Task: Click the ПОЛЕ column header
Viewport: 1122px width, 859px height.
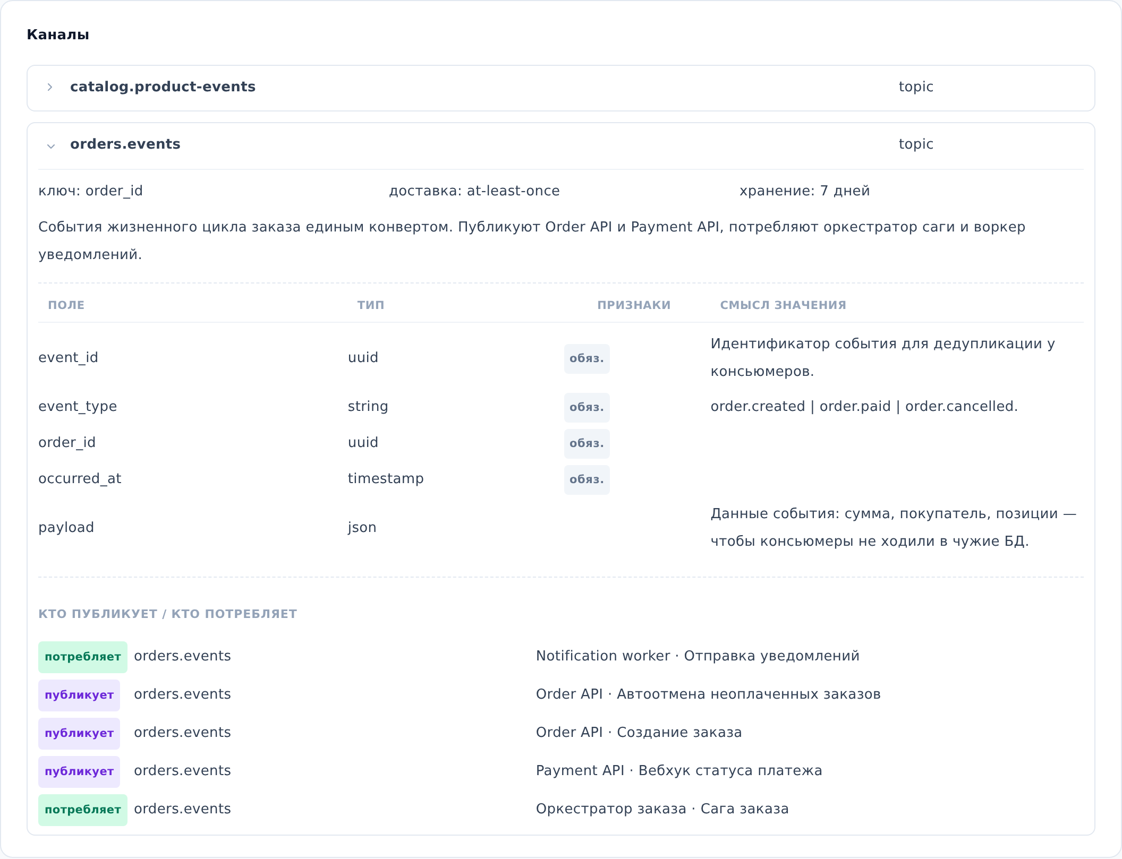Action: (66, 305)
